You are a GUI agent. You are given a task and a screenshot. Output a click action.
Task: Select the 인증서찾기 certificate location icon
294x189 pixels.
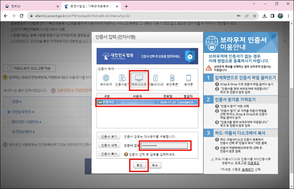[x=122, y=80]
